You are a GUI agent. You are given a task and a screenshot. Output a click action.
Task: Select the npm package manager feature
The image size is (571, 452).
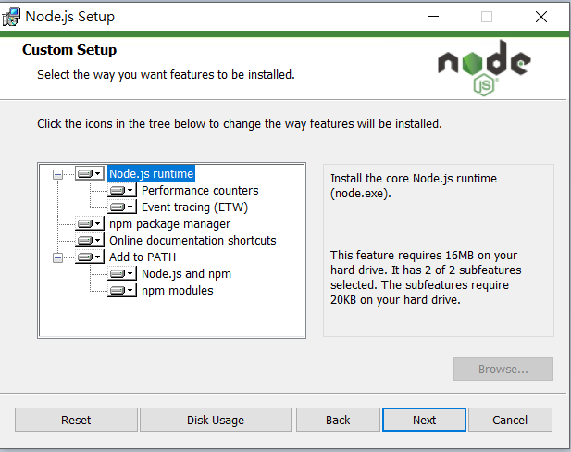pyautogui.click(x=169, y=224)
